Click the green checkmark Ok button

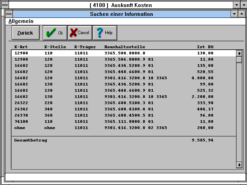click(x=55, y=33)
